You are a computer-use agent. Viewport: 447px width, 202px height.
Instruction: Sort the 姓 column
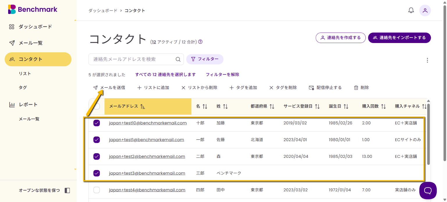click(225, 106)
